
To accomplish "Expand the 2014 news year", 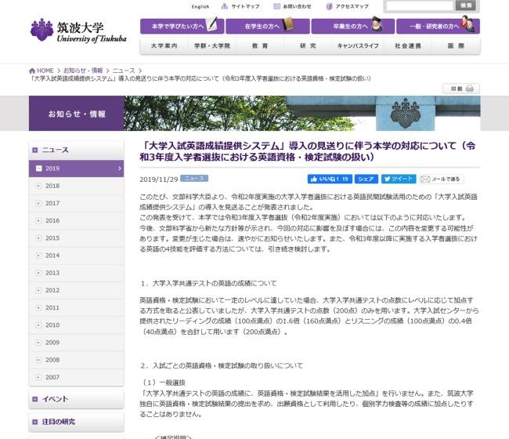I will coord(76,256).
